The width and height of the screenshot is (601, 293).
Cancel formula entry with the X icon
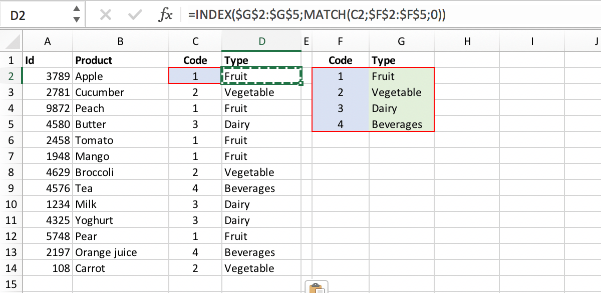pyautogui.click(x=106, y=13)
